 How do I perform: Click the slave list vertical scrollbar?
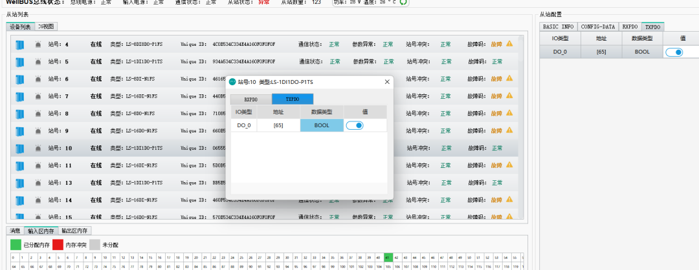coord(520,129)
